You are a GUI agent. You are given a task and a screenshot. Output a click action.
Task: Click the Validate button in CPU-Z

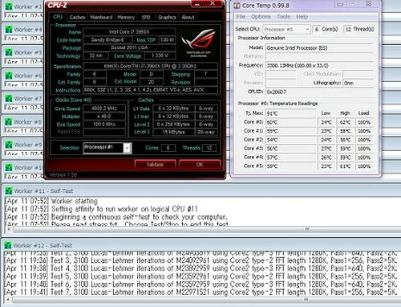coord(155,164)
